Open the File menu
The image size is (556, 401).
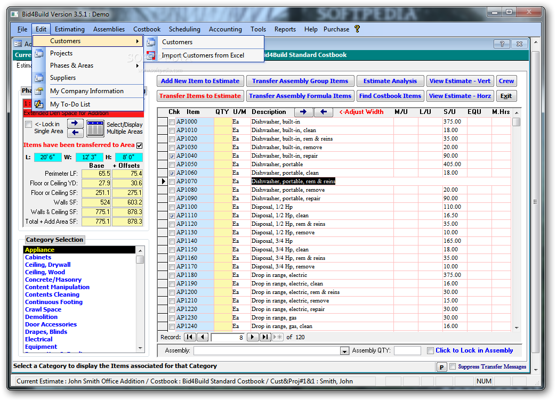[22, 29]
